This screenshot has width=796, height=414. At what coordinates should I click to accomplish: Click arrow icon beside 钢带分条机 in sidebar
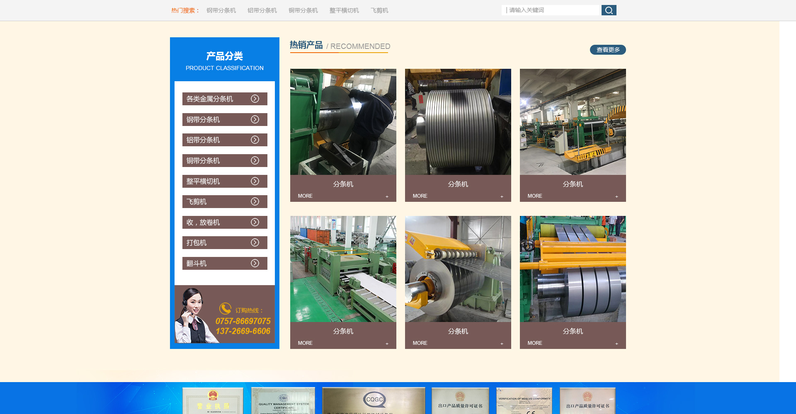[255, 119]
